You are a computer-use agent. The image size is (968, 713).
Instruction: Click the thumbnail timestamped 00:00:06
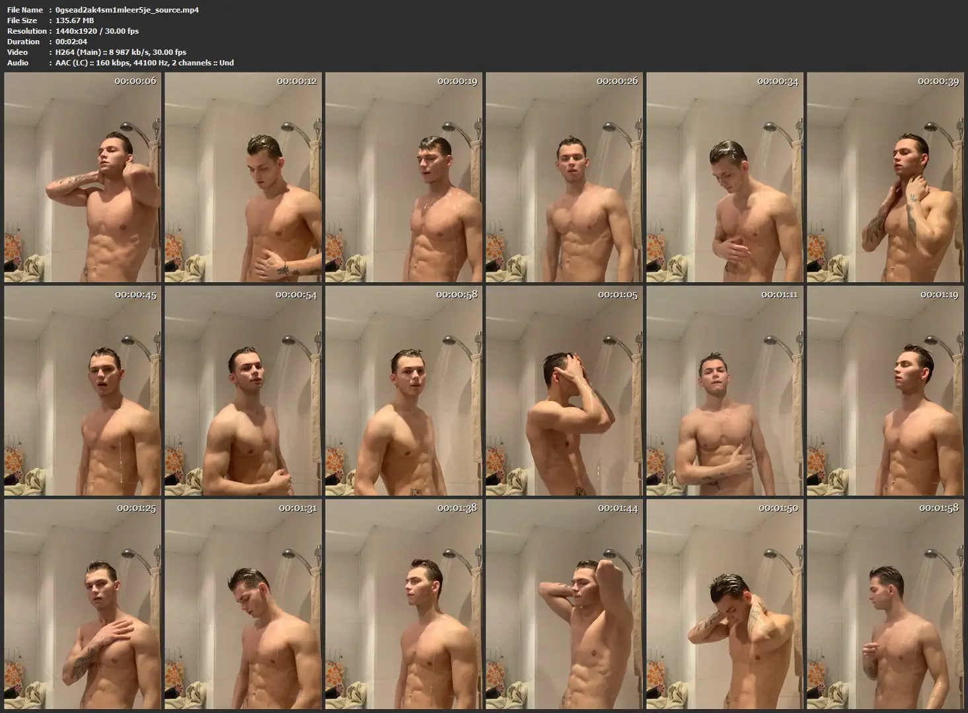[83, 177]
